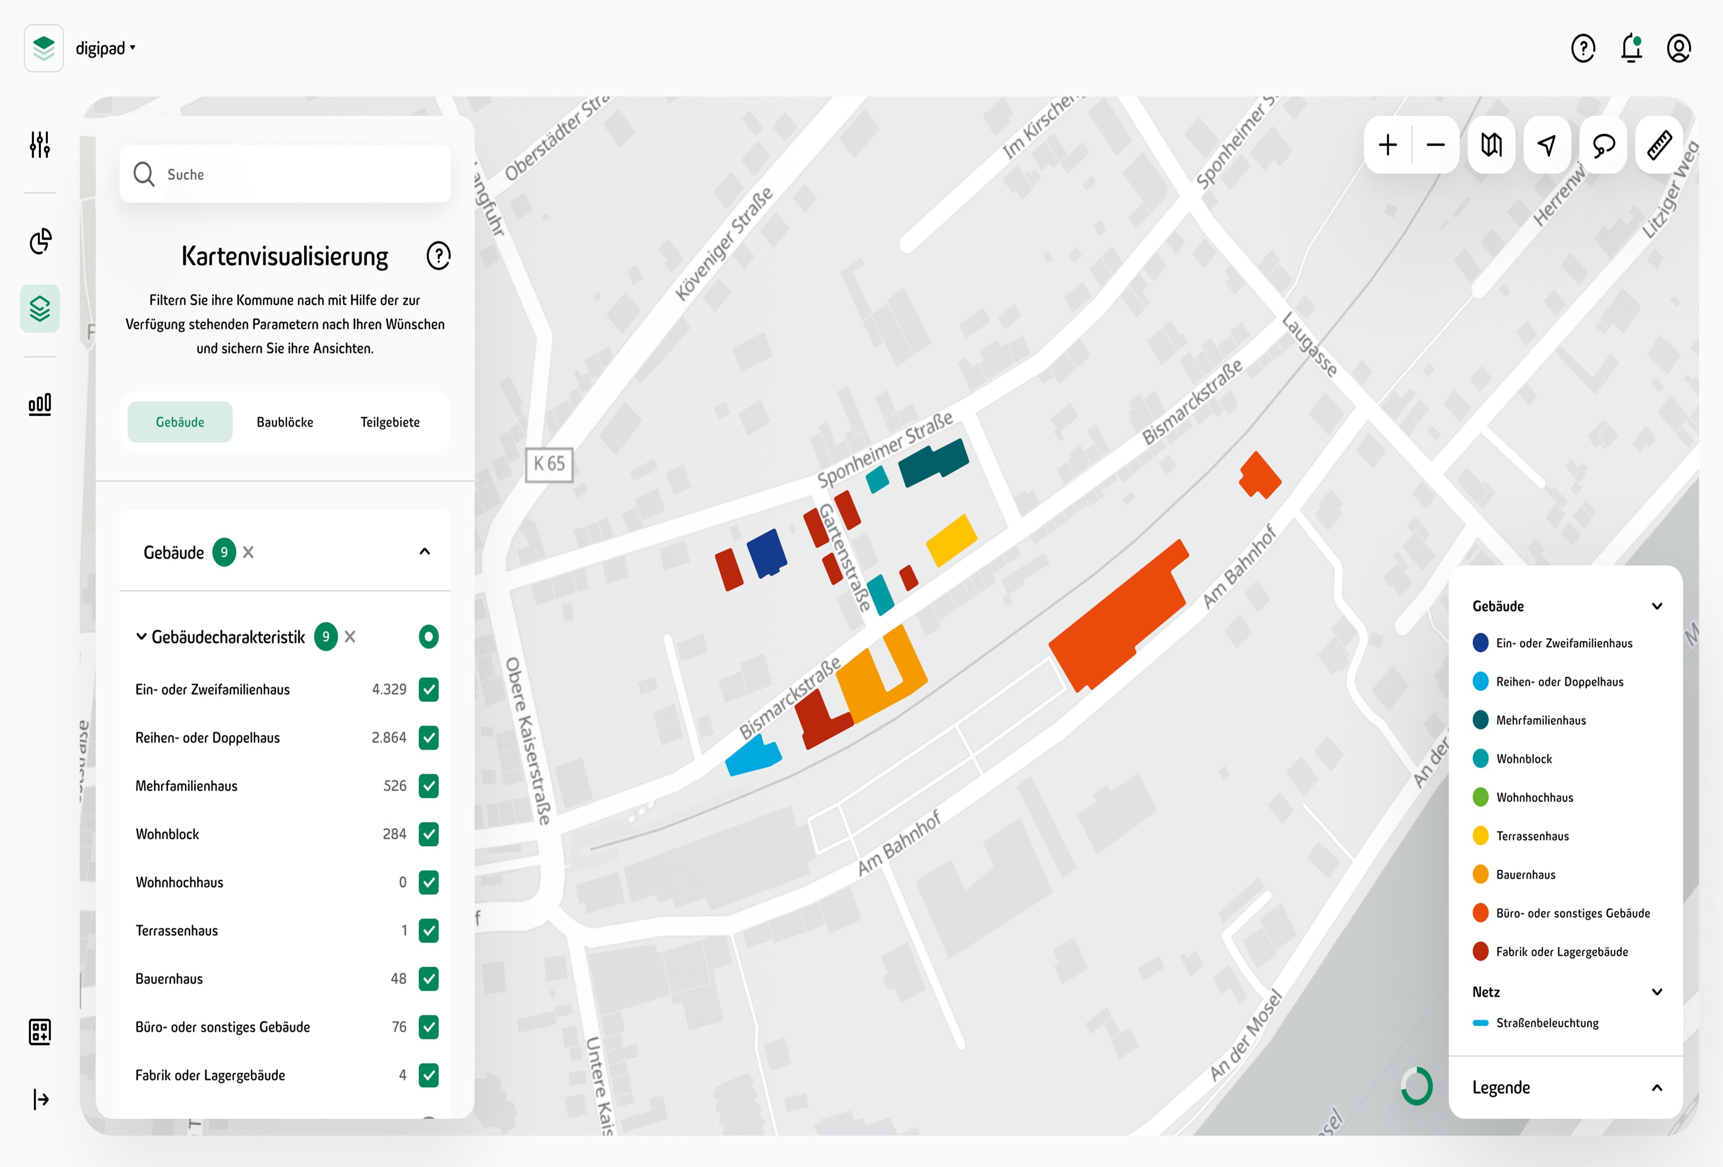
Task: Click the ruler measure tool icon
Action: click(x=1659, y=146)
